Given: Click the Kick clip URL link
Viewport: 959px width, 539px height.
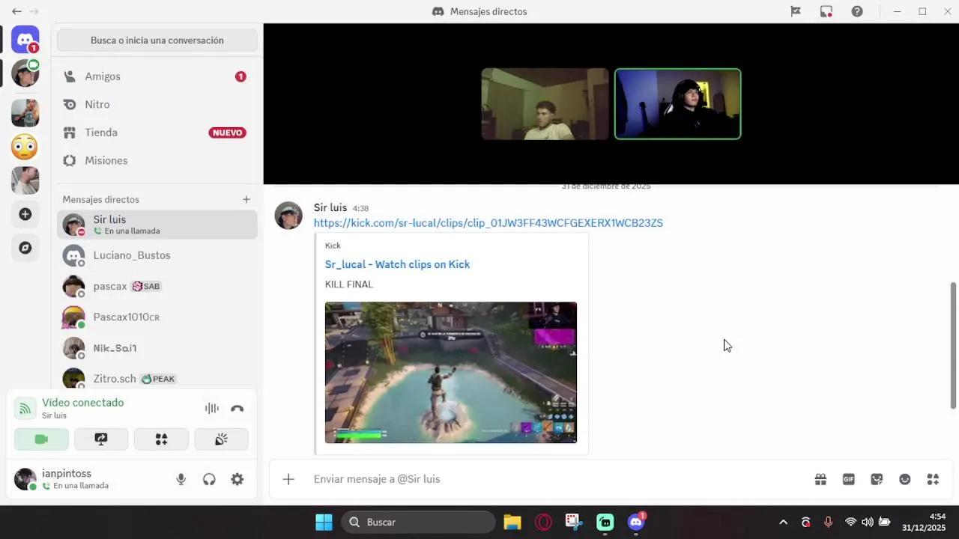Looking at the screenshot, I should 488,223.
